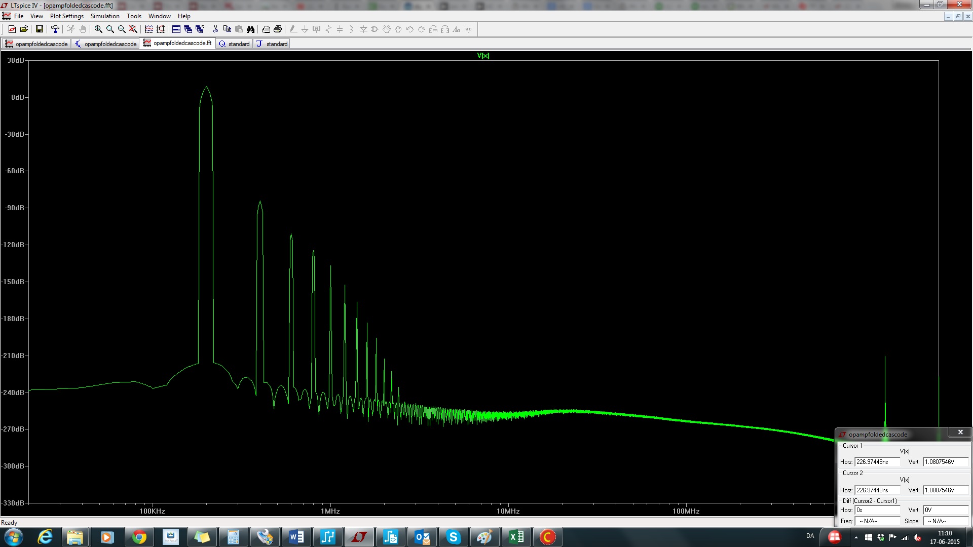This screenshot has height=547, width=973.
Task: Click the Zoom Out magnifier icon
Action: [x=122, y=29]
